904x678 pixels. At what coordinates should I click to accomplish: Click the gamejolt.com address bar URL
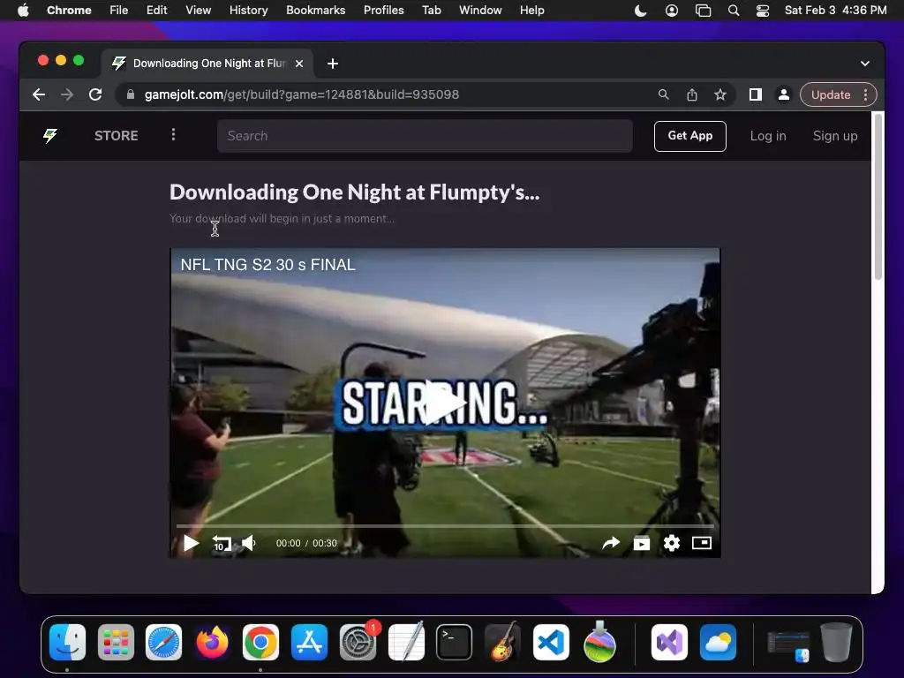[x=302, y=94]
